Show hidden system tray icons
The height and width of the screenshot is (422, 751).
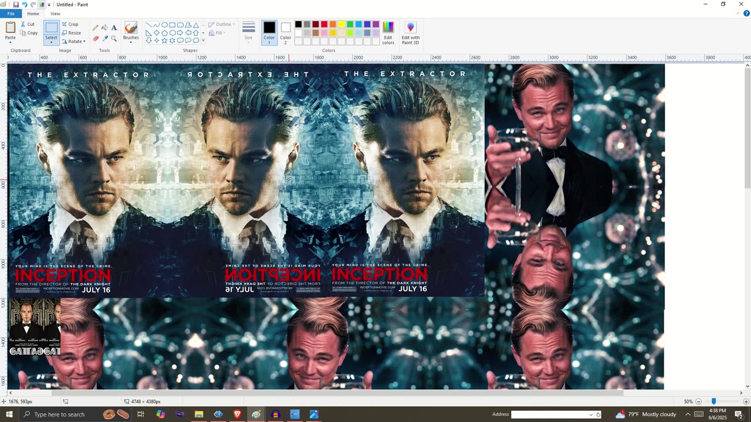(688, 414)
